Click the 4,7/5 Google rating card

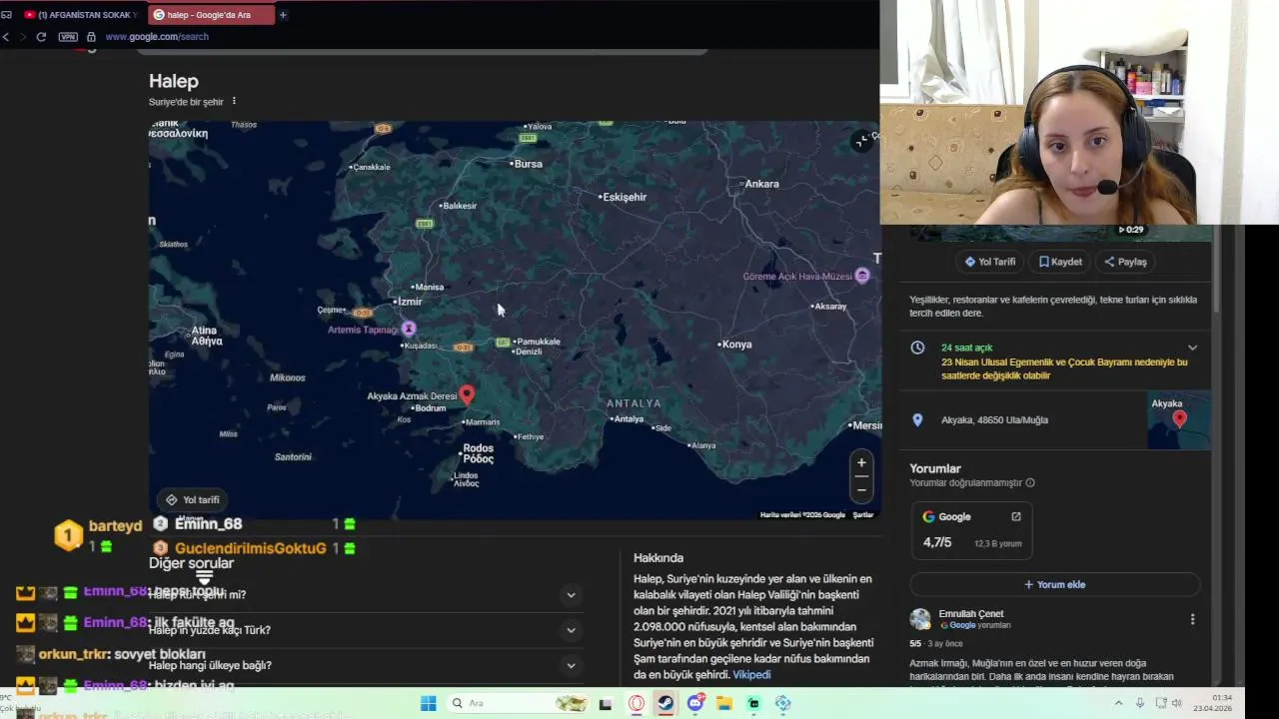click(971, 530)
